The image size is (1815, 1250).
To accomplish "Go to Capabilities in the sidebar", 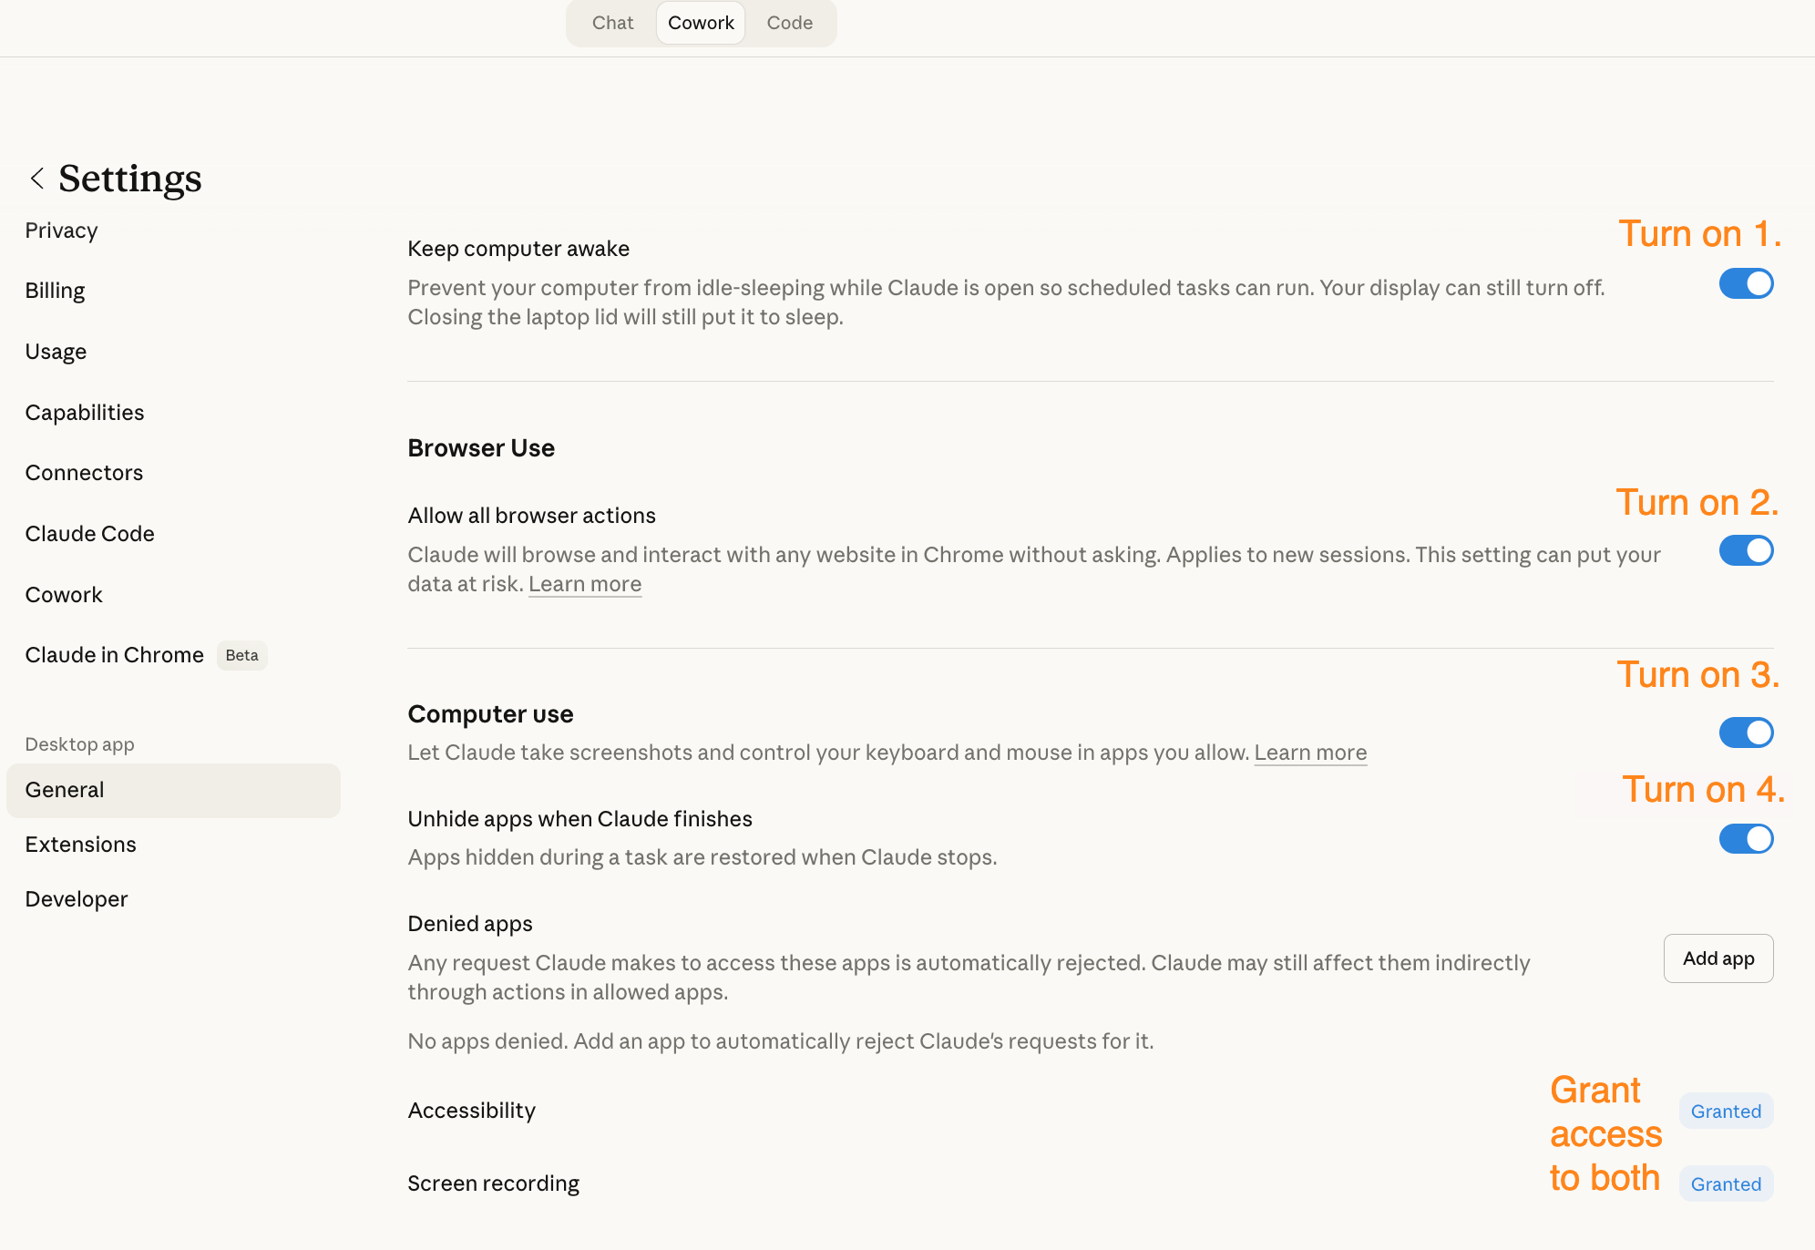I will pyautogui.click(x=85, y=413).
